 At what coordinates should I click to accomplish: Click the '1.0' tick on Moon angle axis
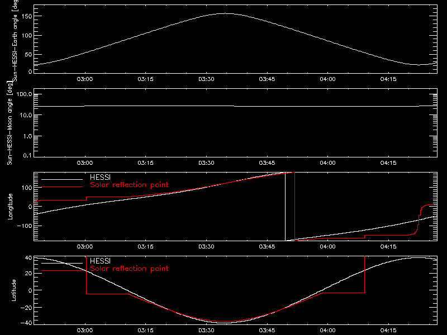27,136
